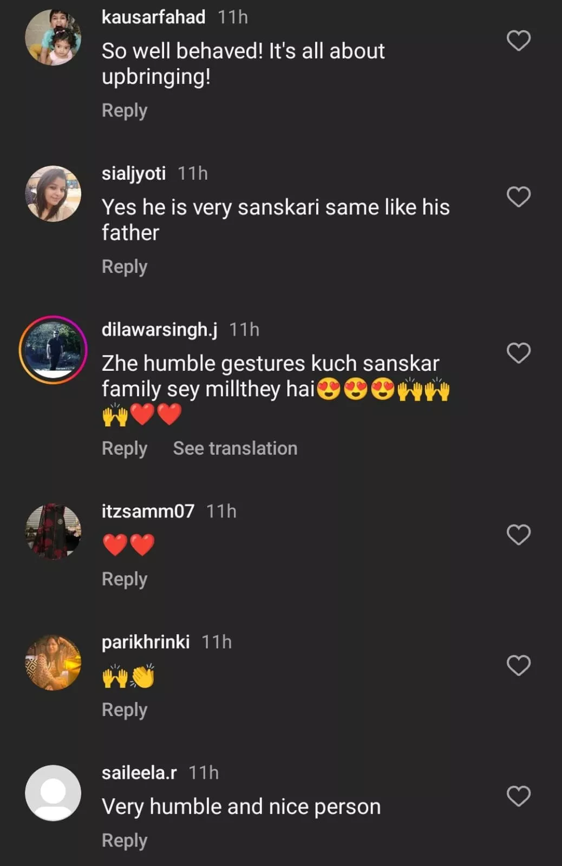Open parikhrinki's profile avatar
562x866 pixels.
click(53, 662)
